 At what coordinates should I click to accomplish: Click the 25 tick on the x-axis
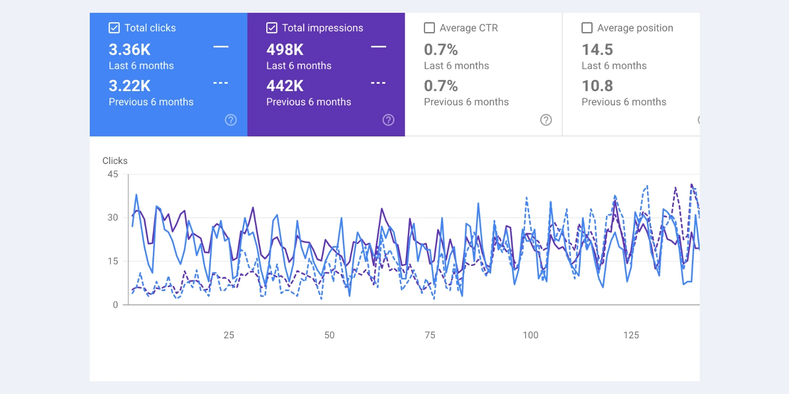coord(229,335)
